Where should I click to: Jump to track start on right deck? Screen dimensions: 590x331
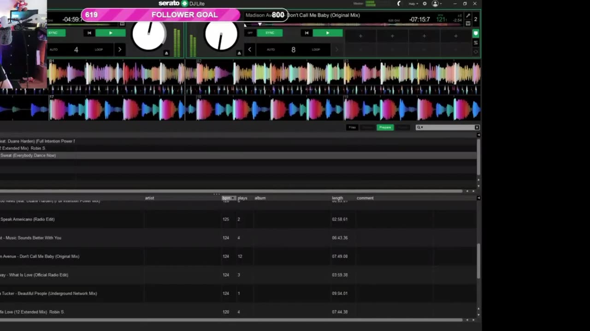tap(307, 33)
